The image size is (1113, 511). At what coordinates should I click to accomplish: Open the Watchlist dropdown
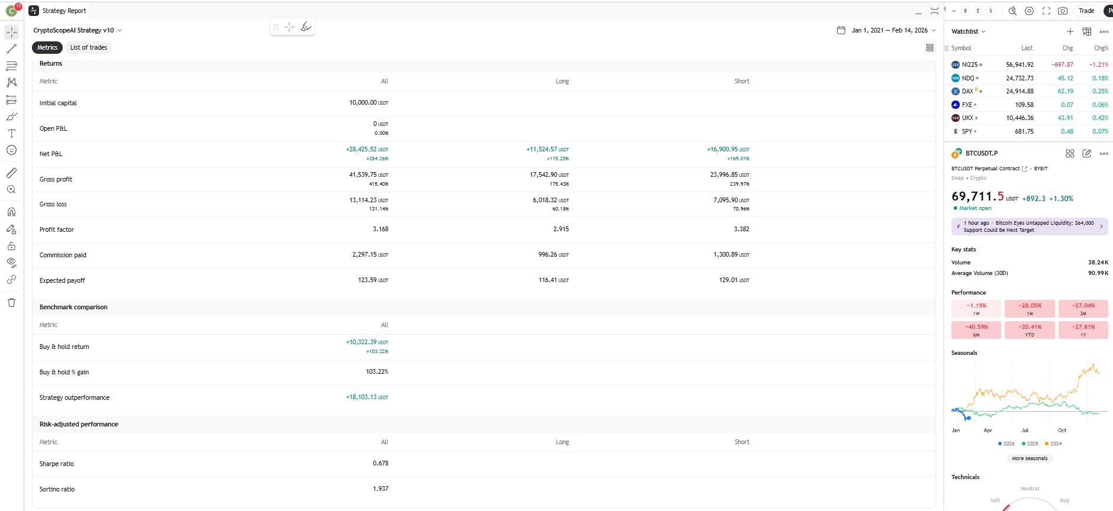[x=969, y=31]
